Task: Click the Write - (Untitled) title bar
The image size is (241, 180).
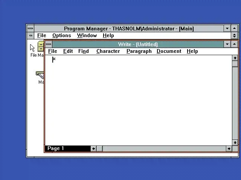Action: click(x=138, y=44)
